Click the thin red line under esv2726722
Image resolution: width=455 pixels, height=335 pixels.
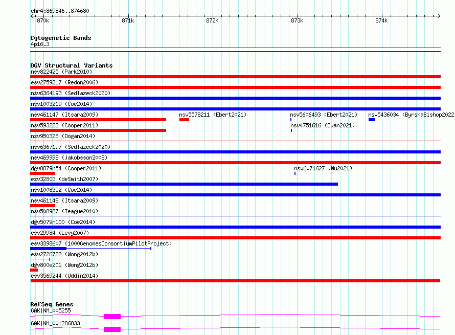40,259
